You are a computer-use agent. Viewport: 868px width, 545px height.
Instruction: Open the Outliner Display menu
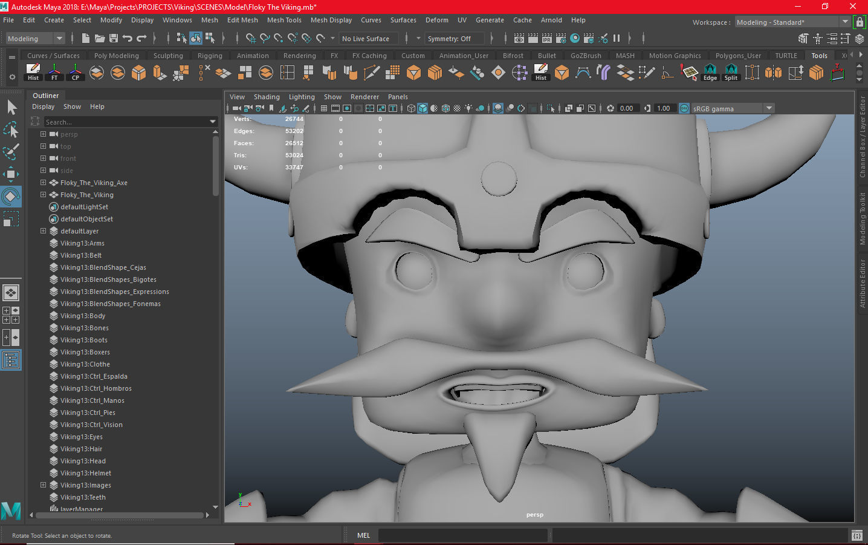pos(44,106)
